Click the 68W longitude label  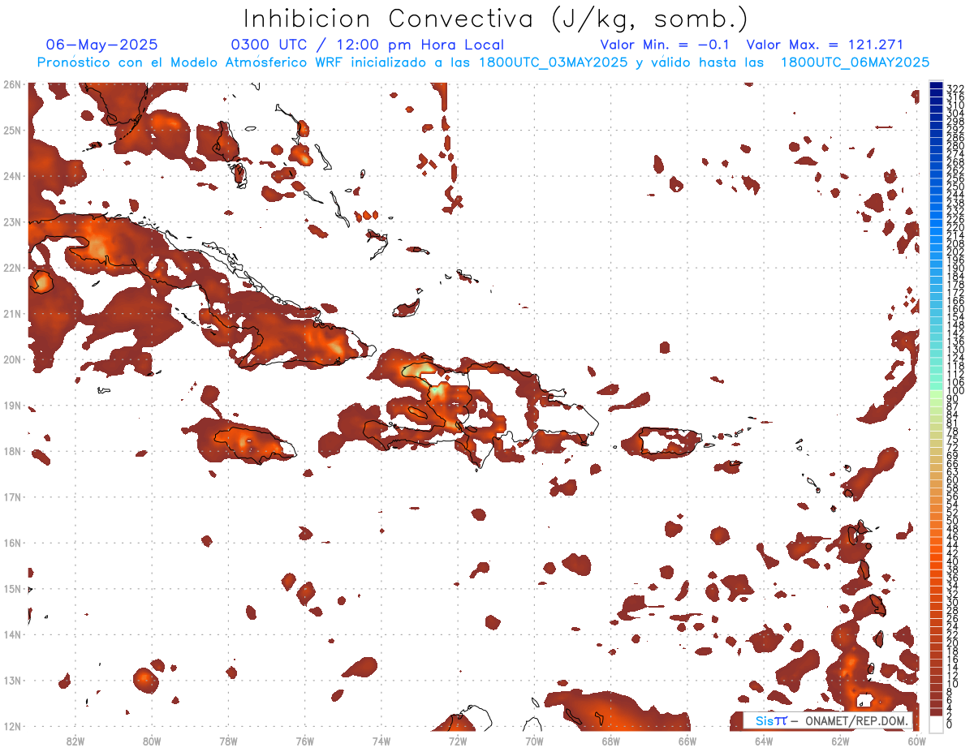click(610, 741)
